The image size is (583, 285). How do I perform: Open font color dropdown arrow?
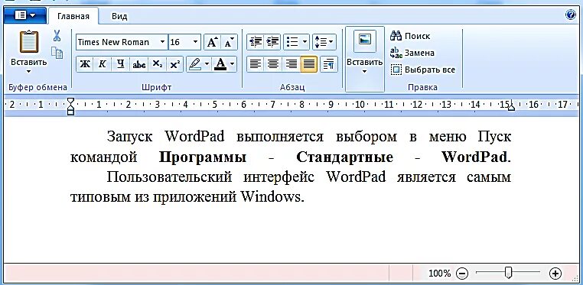pos(233,64)
